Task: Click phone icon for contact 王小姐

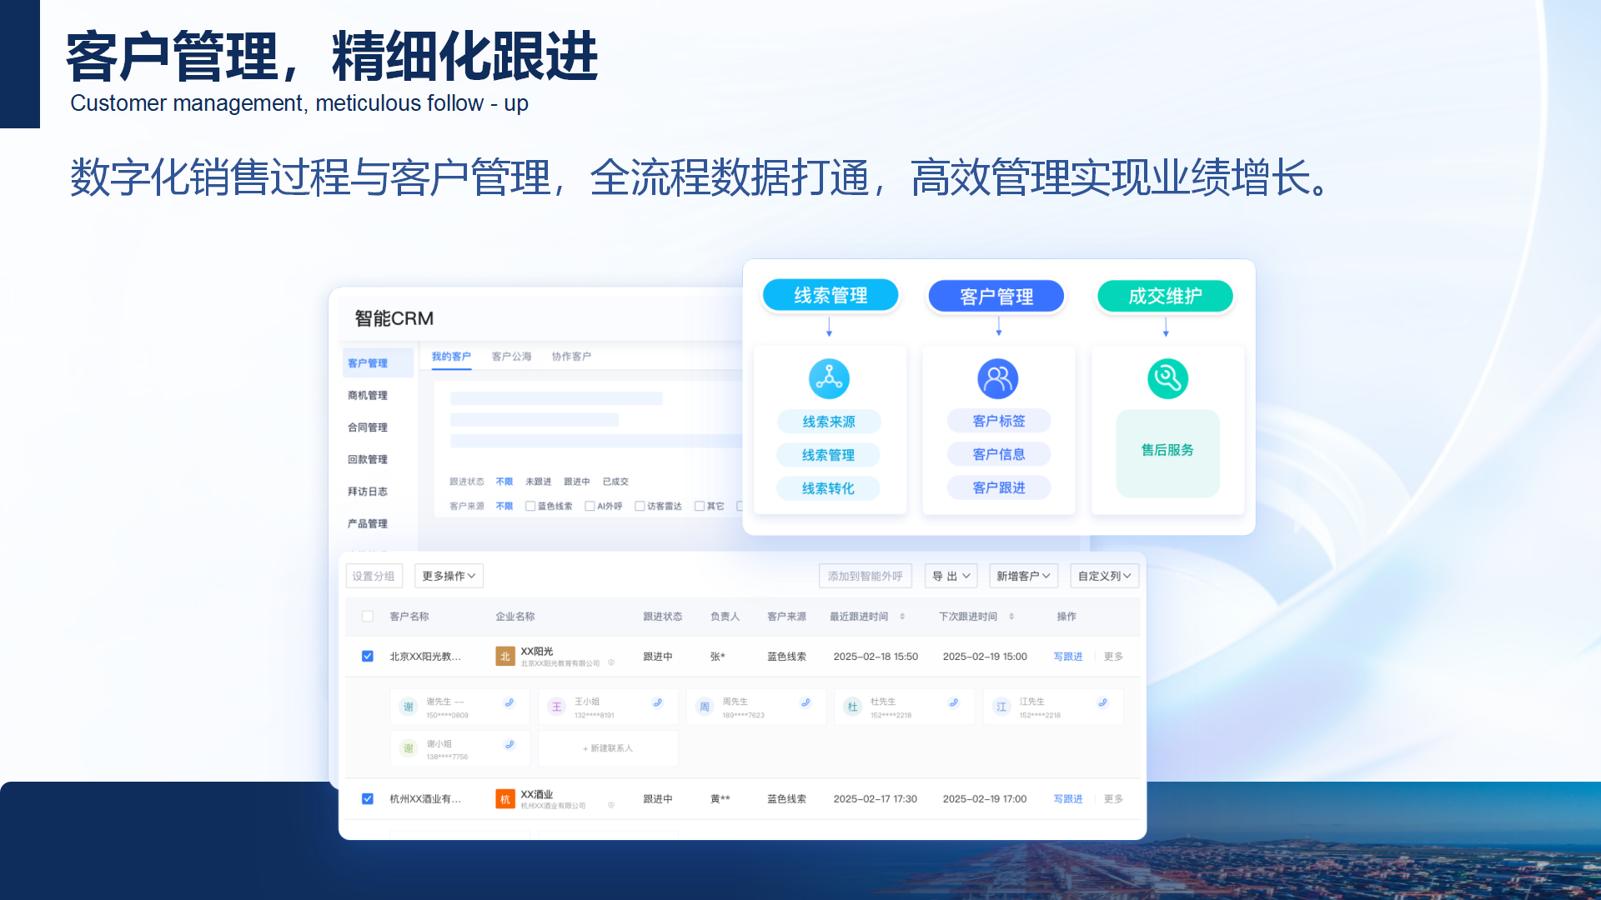Action: coord(658,702)
